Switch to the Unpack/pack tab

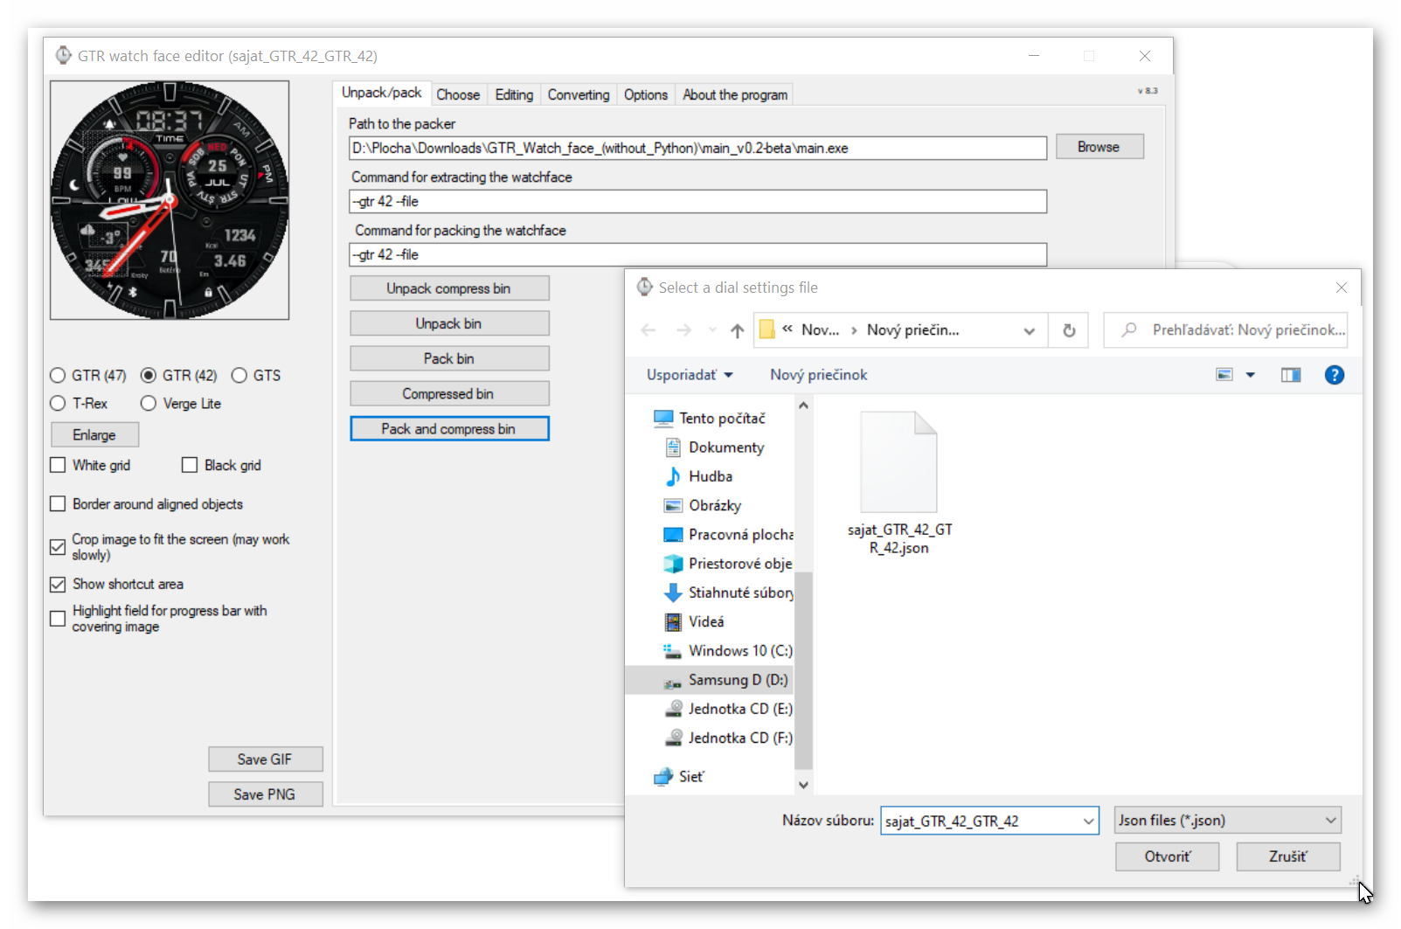tap(381, 93)
